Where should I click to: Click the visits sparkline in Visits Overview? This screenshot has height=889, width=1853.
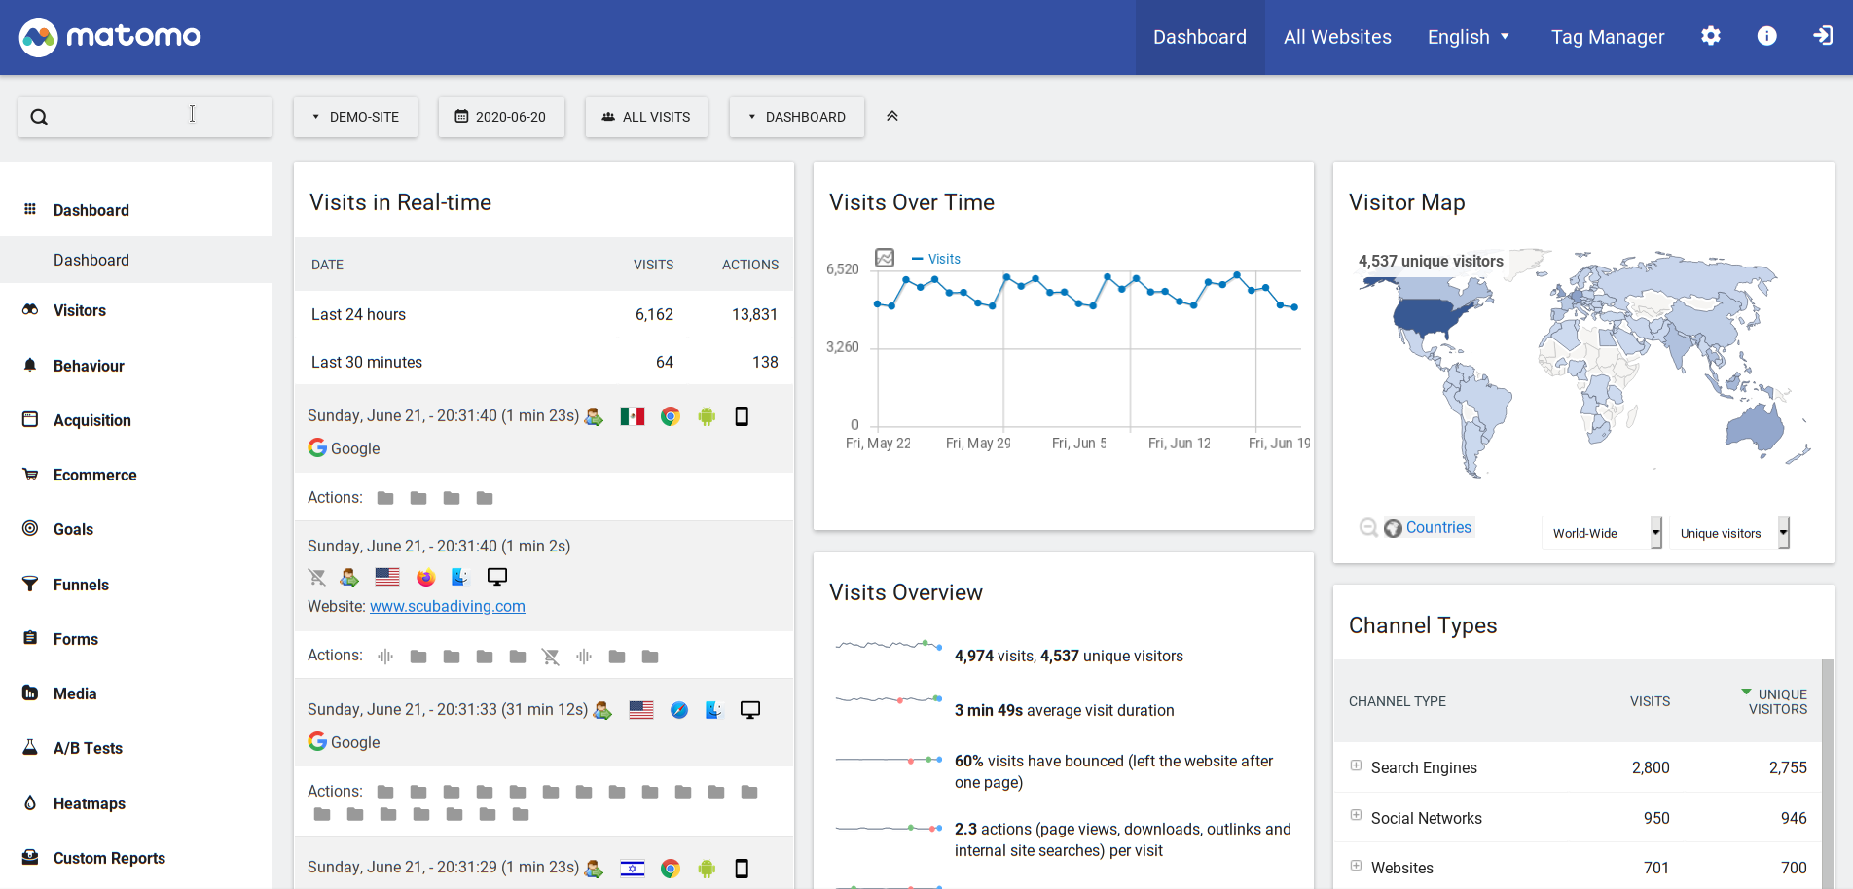click(x=889, y=645)
